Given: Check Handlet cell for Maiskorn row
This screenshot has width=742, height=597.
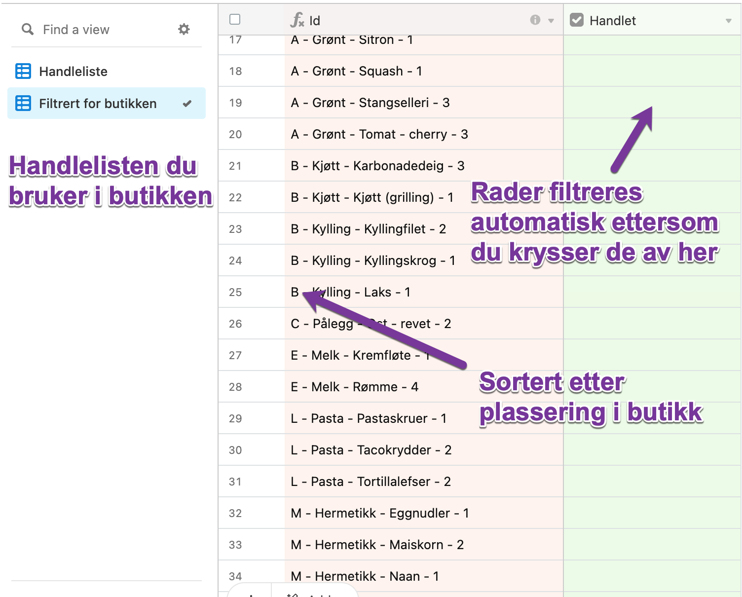Looking at the screenshot, I should click(652, 545).
